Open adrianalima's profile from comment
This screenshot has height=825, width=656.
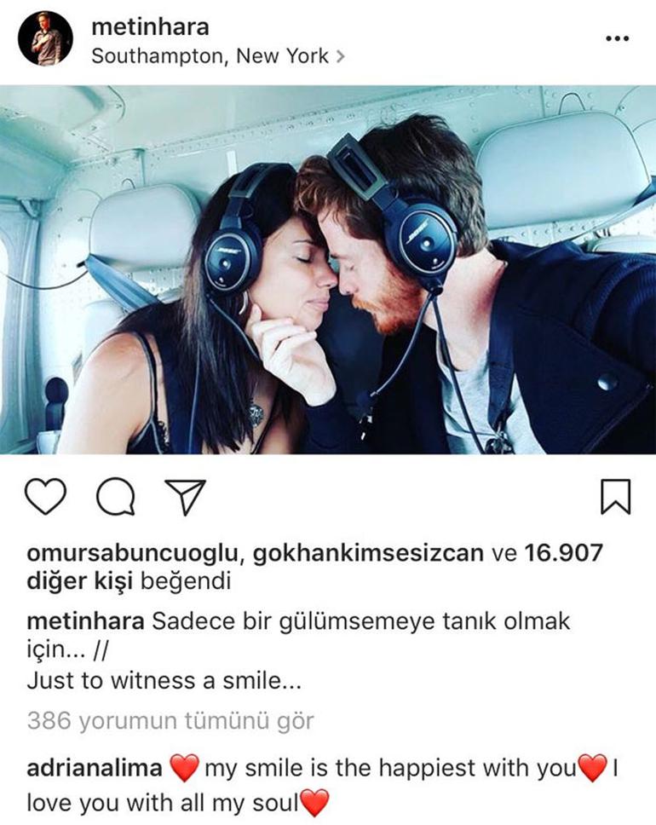(95, 768)
